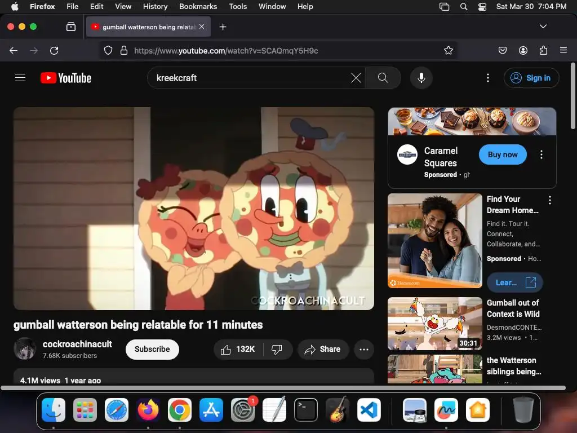Open Spotlight search in menu bar
Viewport: 577px width, 433px height.
coord(464,7)
